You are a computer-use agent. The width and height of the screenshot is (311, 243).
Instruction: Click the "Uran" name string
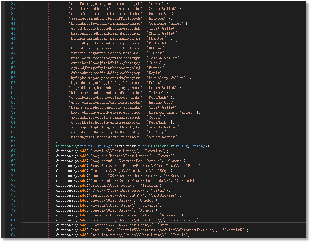pos(164,225)
